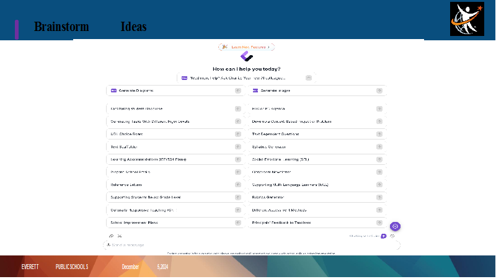Screen dimensions: 496x279
Task: Click the chat history clock icon
Action: click(392, 236)
